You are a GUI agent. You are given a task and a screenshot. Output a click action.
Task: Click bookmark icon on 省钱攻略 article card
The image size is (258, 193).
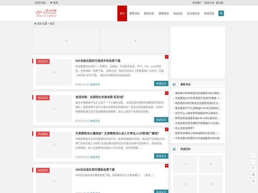167,93
